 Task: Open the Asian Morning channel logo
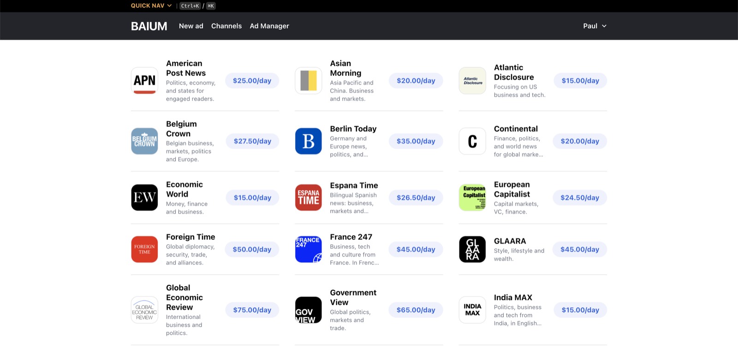pos(309,81)
